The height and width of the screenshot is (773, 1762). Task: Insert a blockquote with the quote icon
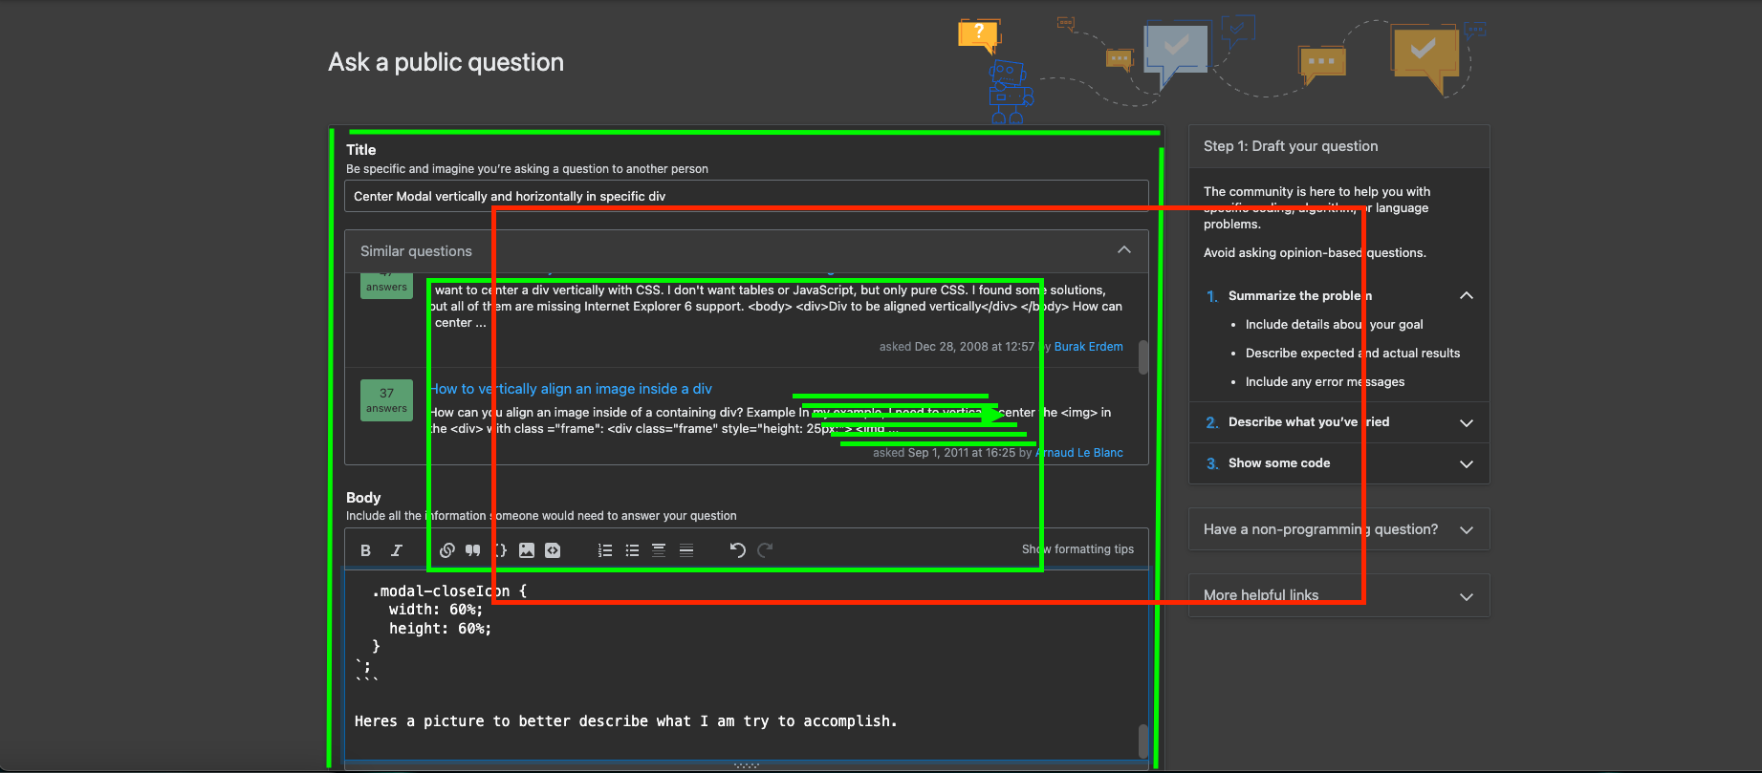(x=473, y=550)
